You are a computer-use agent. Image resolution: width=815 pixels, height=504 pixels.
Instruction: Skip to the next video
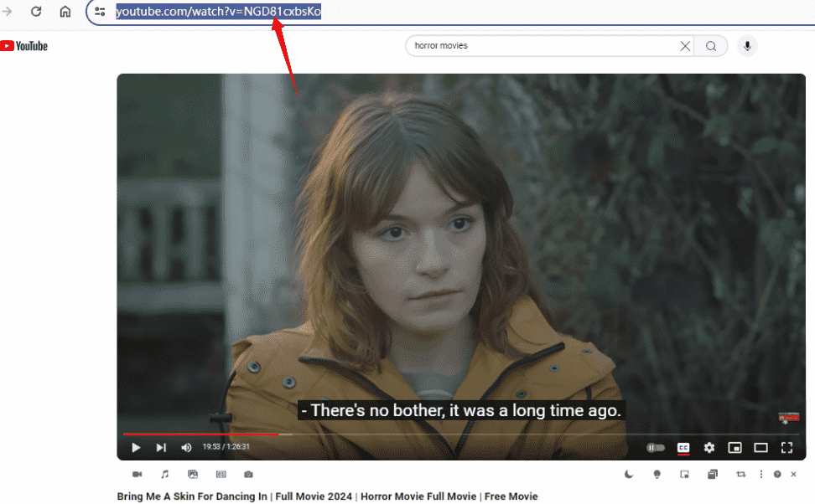tap(161, 448)
